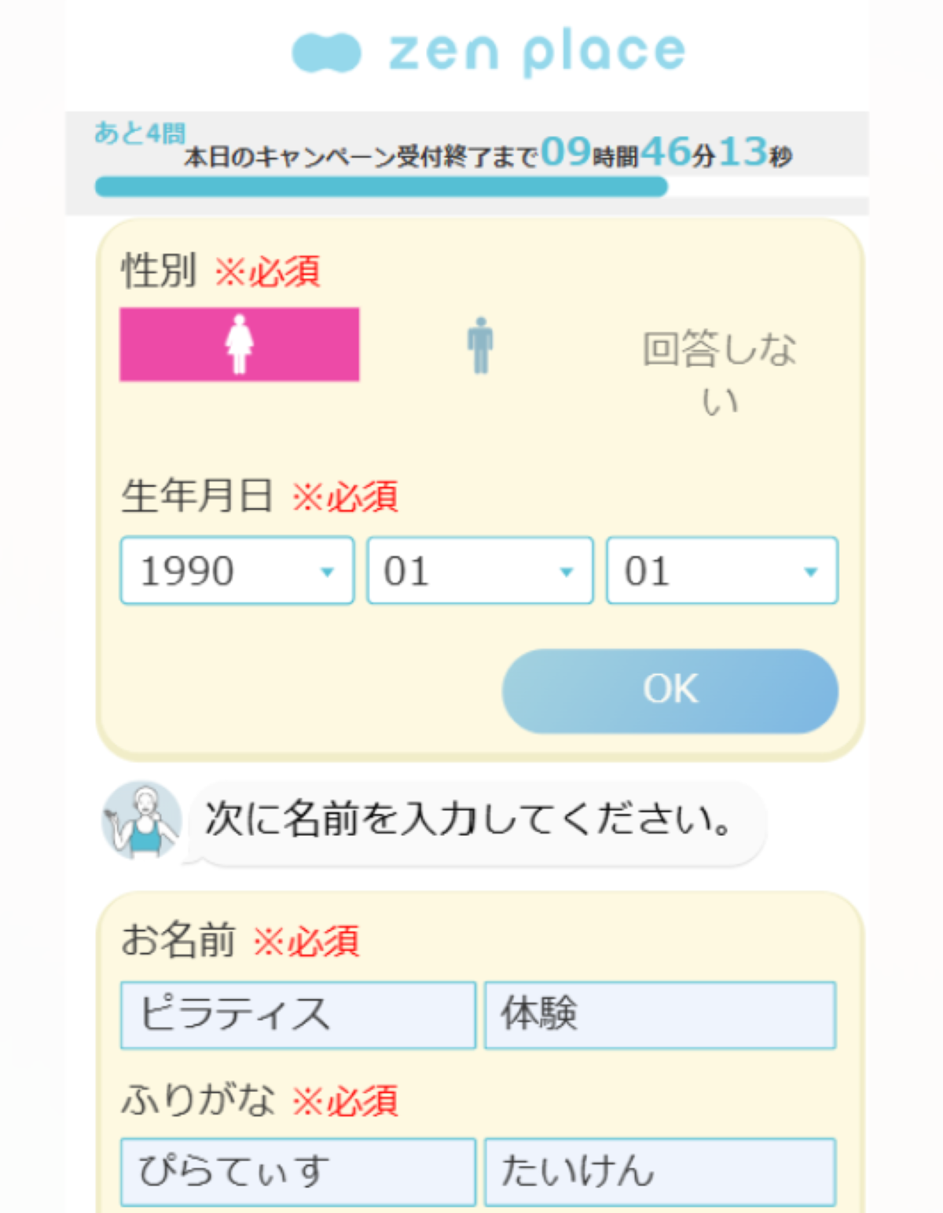Click the campaign progress bar
This screenshot has width=943, height=1213.
pyautogui.click(x=381, y=187)
